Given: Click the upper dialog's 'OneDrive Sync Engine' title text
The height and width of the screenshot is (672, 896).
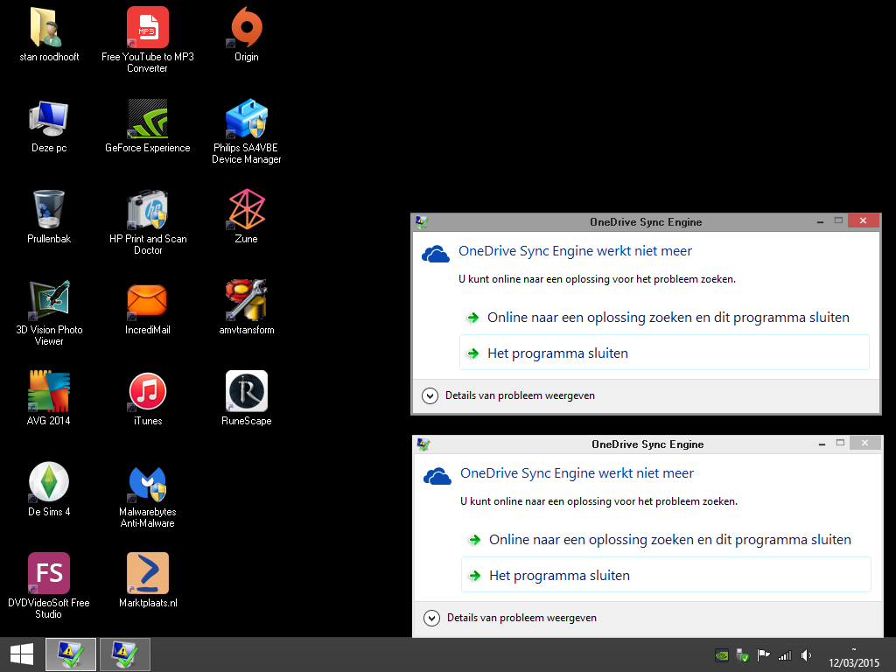Looking at the screenshot, I should (646, 222).
